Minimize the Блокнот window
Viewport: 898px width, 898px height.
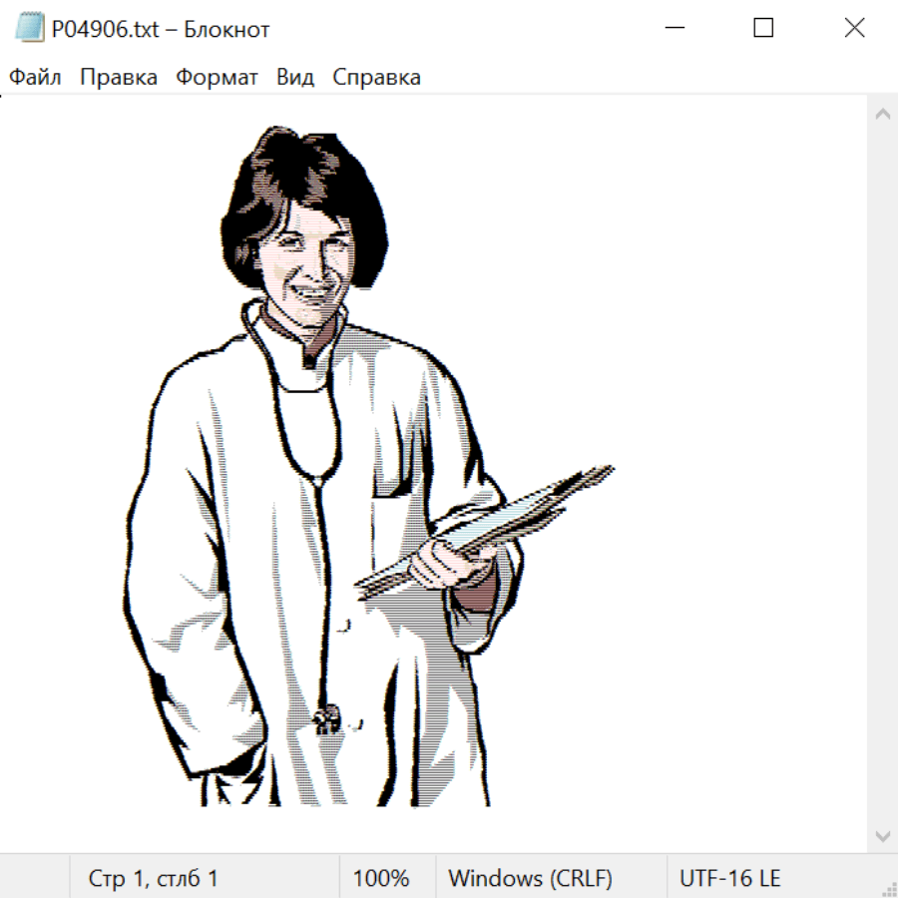pyautogui.click(x=673, y=29)
